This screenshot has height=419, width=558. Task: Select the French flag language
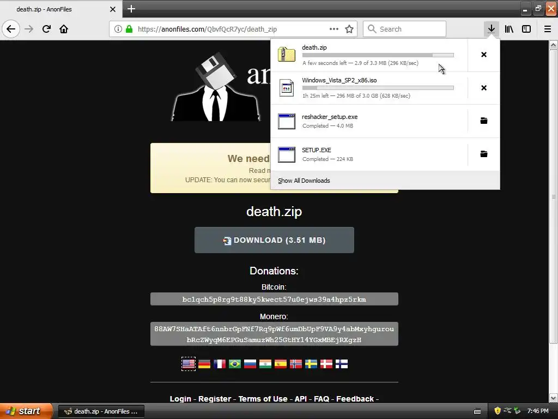coord(220,364)
